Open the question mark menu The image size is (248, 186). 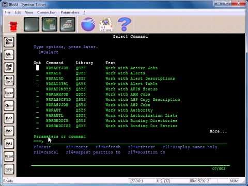(x=84, y=12)
